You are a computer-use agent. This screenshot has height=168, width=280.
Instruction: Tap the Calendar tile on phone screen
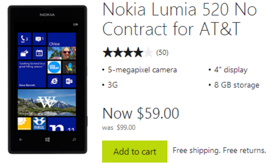click(x=39, y=53)
